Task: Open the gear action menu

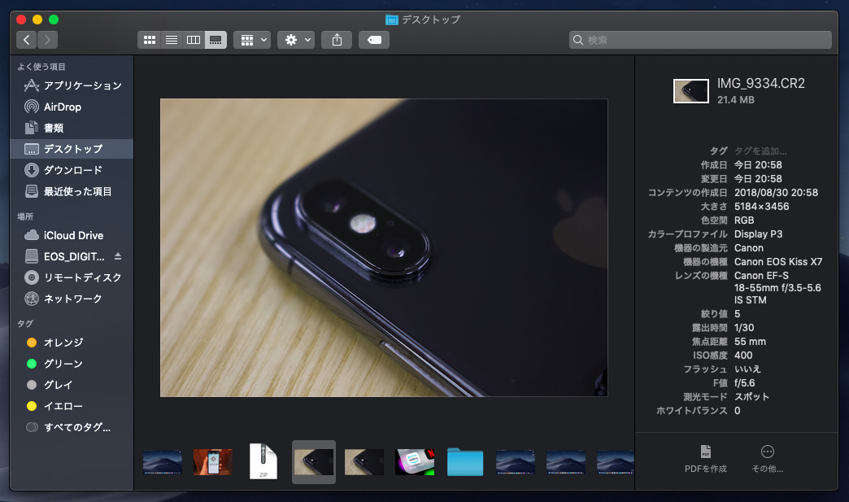Action: (x=296, y=40)
